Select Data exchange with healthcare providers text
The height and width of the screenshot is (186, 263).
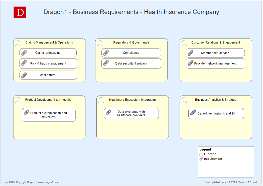tap(131, 113)
